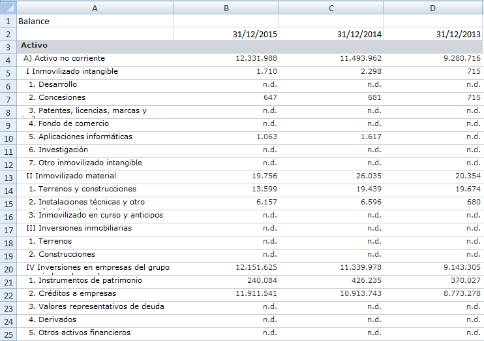The height and width of the screenshot is (341, 484).
Task: Click the value 19.756
Action: tap(264, 176)
